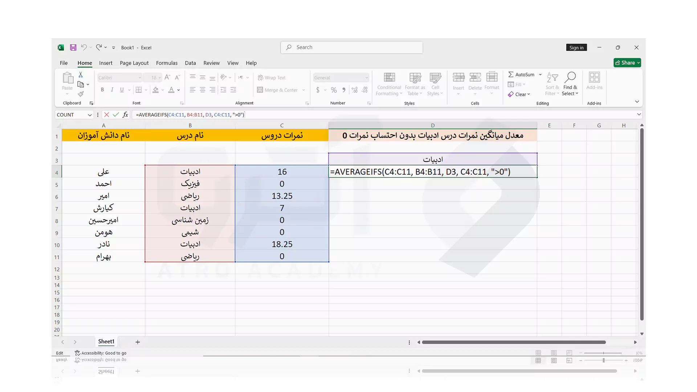This screenshot has height=392, width=697.
Task: Add new sheet with plus button
Action: click(x=138, y=342)
